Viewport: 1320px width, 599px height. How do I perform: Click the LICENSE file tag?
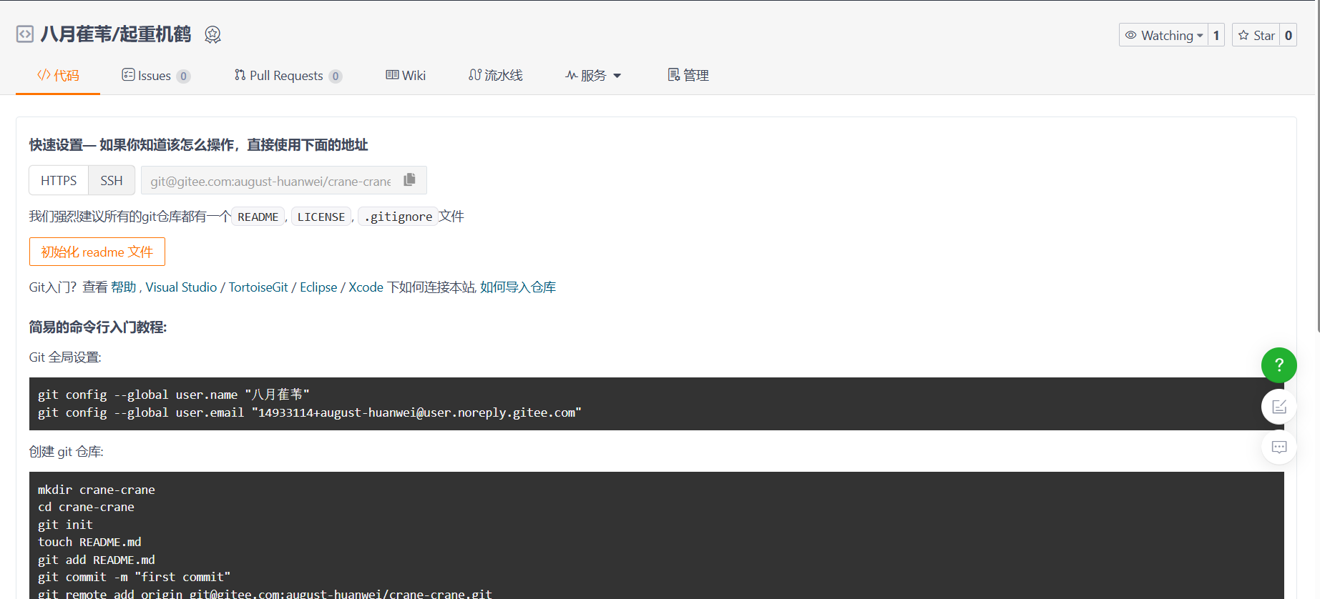(321, 217)
